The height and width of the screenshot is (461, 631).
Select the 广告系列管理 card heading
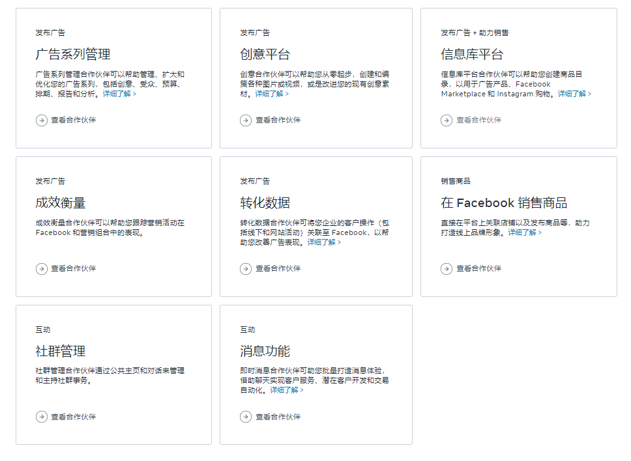click(73, 54)
